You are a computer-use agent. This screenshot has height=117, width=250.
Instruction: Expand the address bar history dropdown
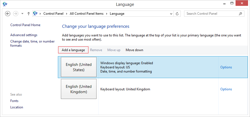171,14
